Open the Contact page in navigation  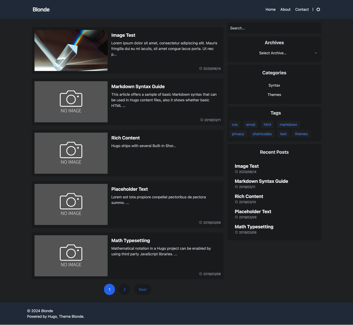pyautogui.click(x=302, y=10)
